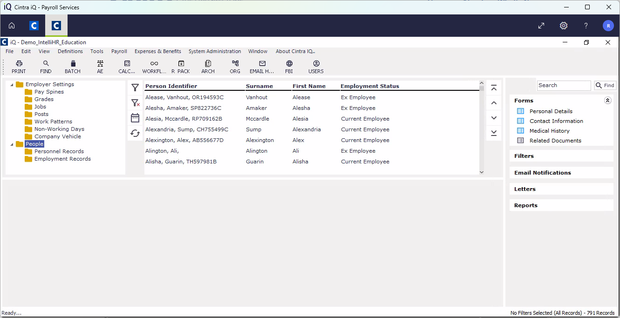Collapse the Employer Settings tree node
This screenshot has width=620, height=318.
[12, 84]
